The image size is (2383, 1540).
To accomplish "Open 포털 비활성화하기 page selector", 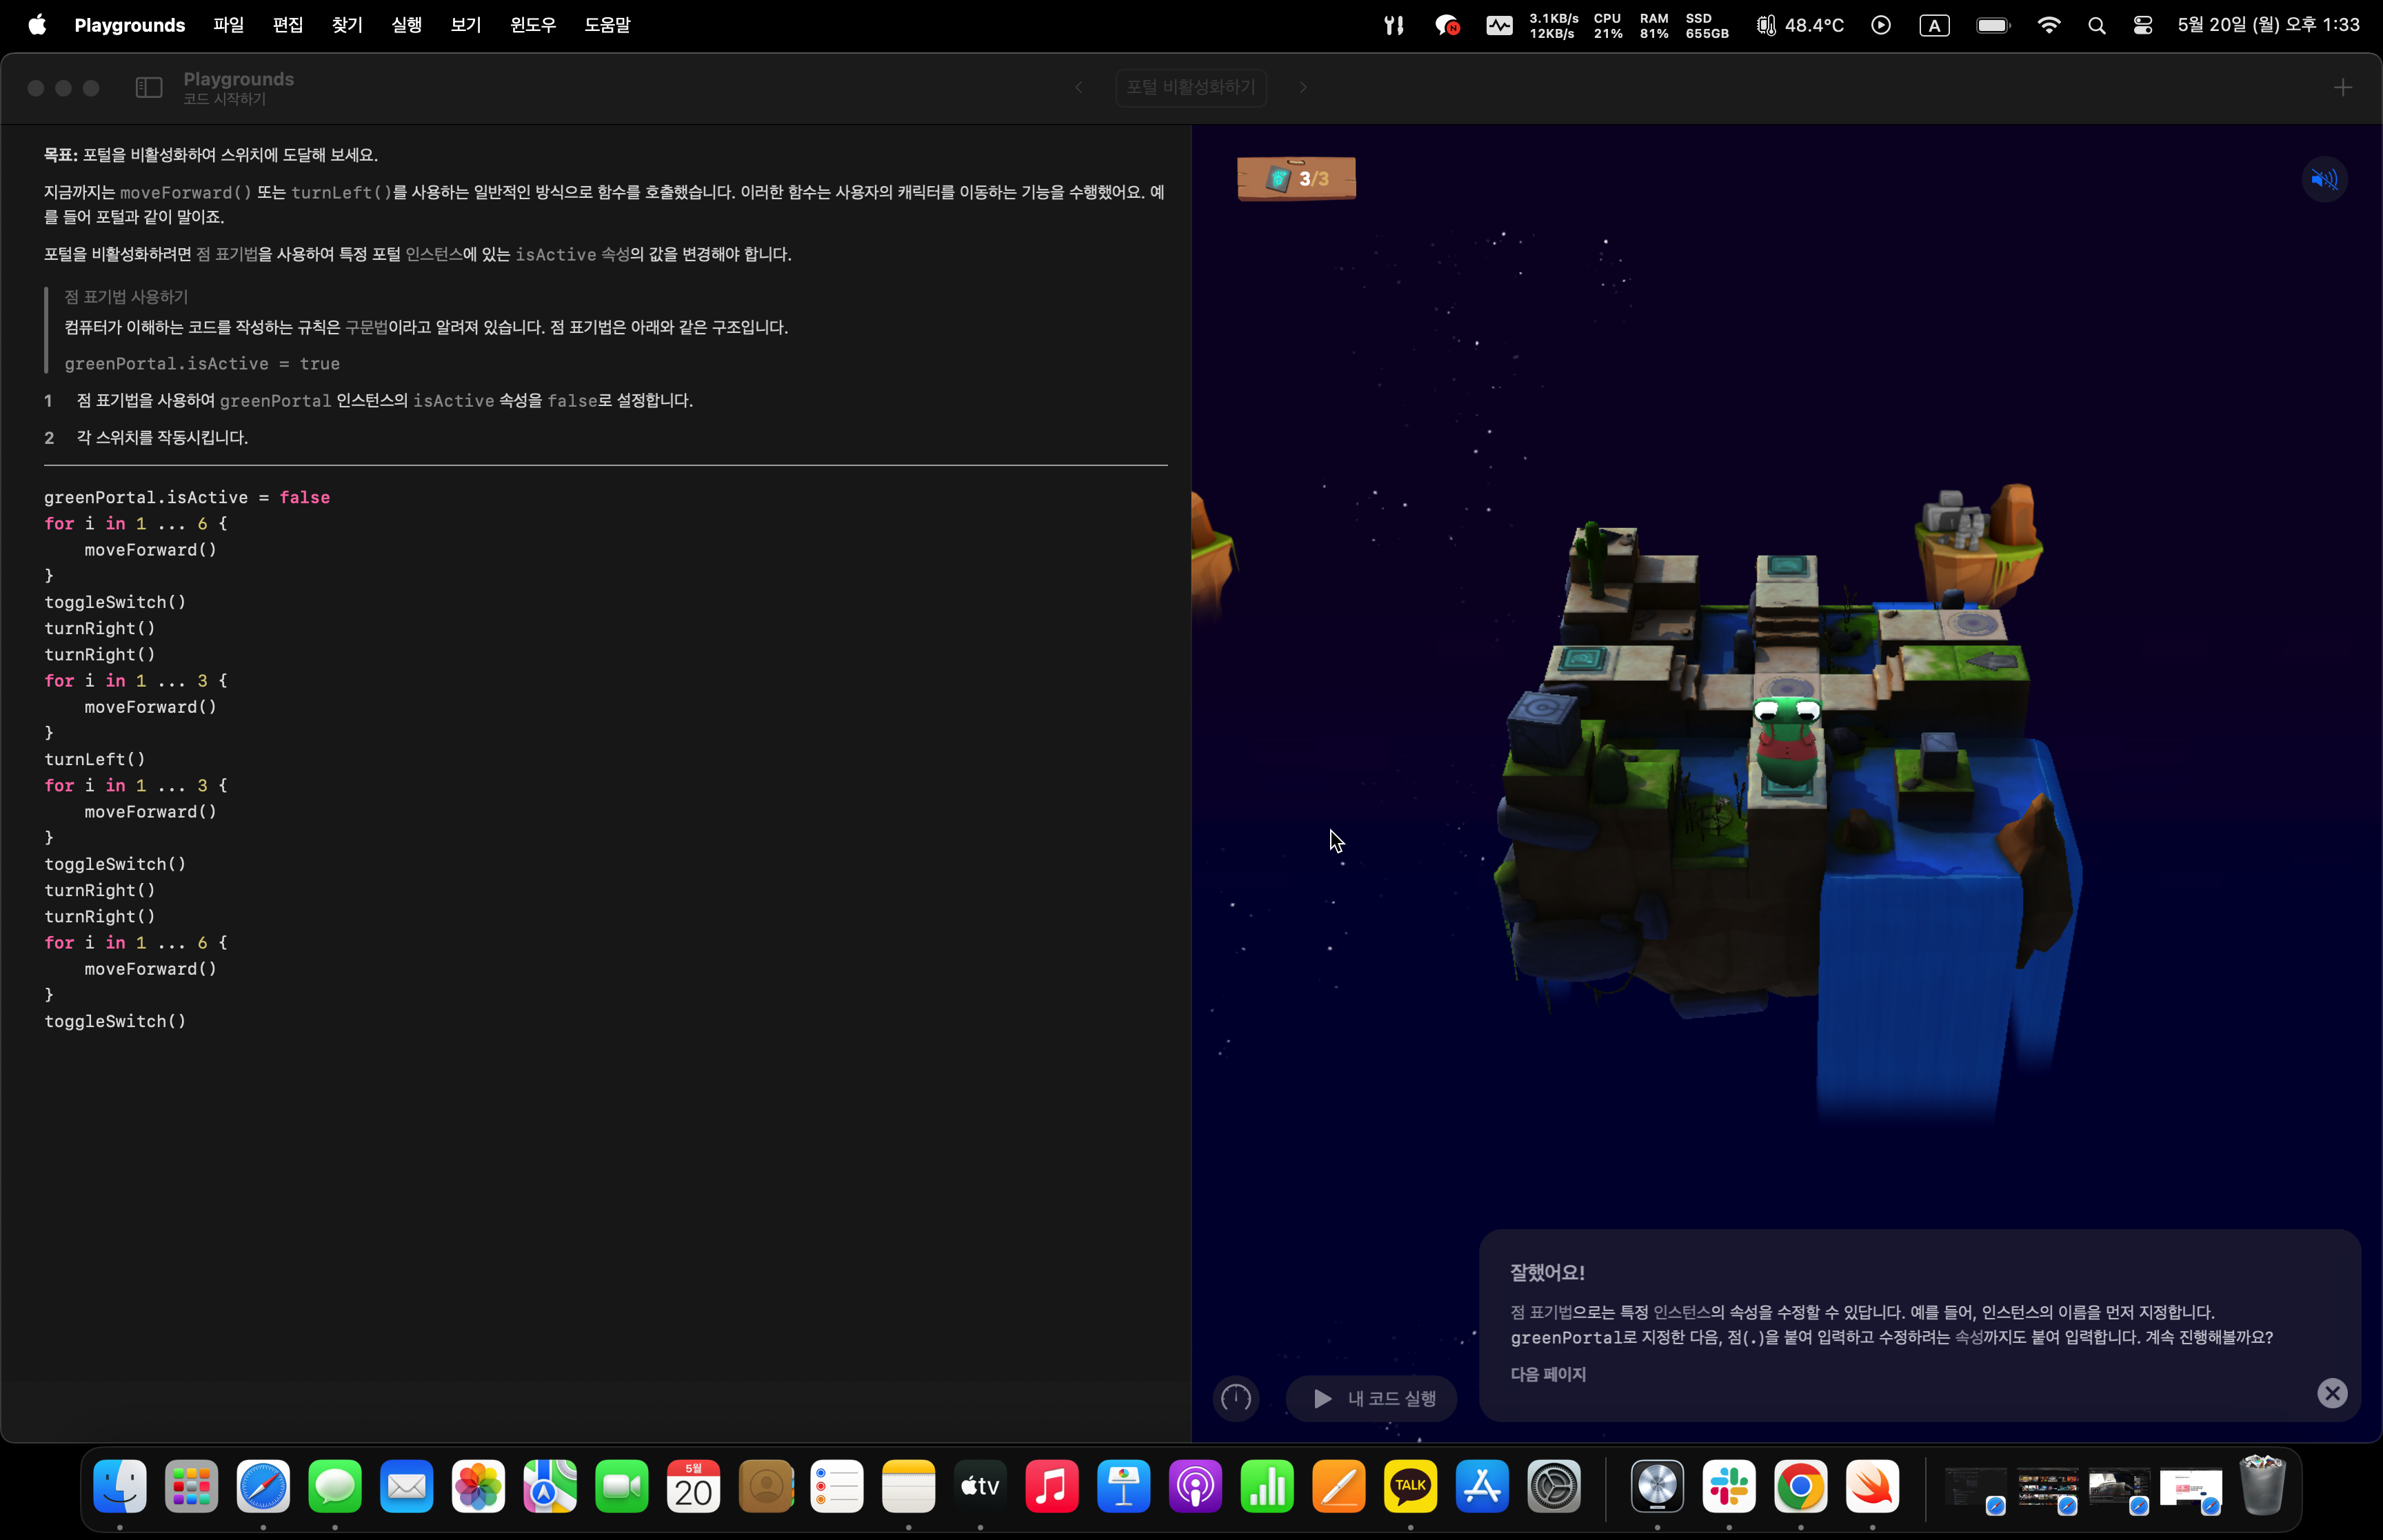I will (x=1191, y=88).
